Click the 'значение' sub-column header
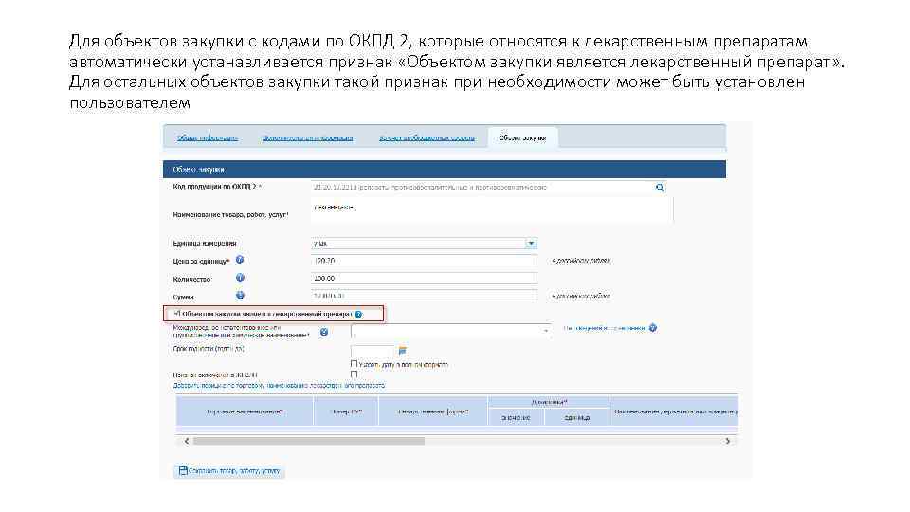Screen dimensions: 910x512 pos(516,417)
